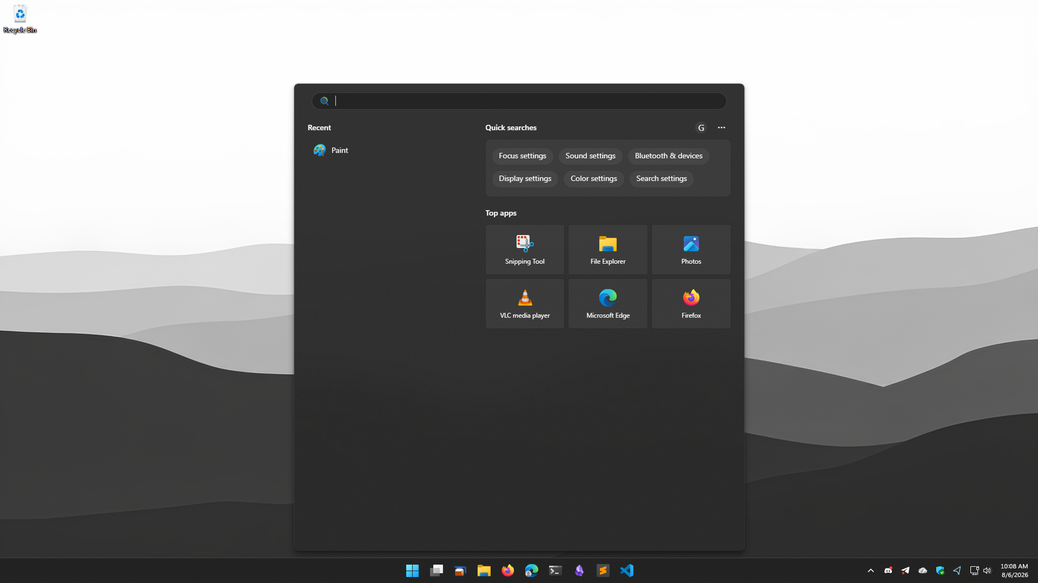Click the Windows Start button
This screenshot has height=583, width=1038.
tap(412, 571)
